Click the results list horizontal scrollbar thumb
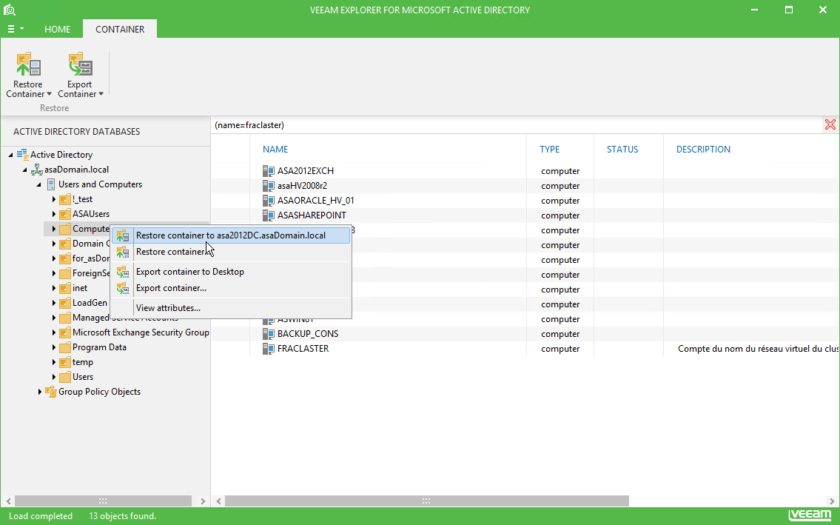Image resolution: width=840 pixels, height=525 pixels. tap(426, 501)
